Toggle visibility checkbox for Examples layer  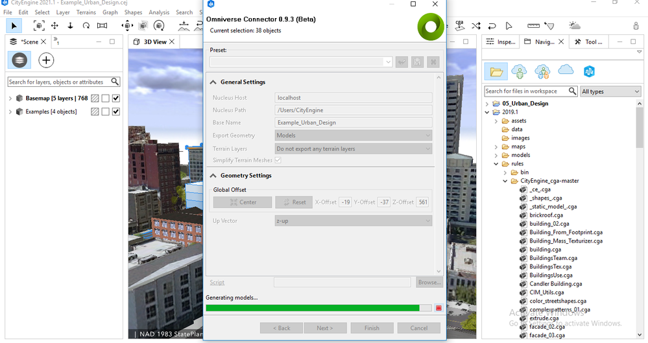point(116,112)
